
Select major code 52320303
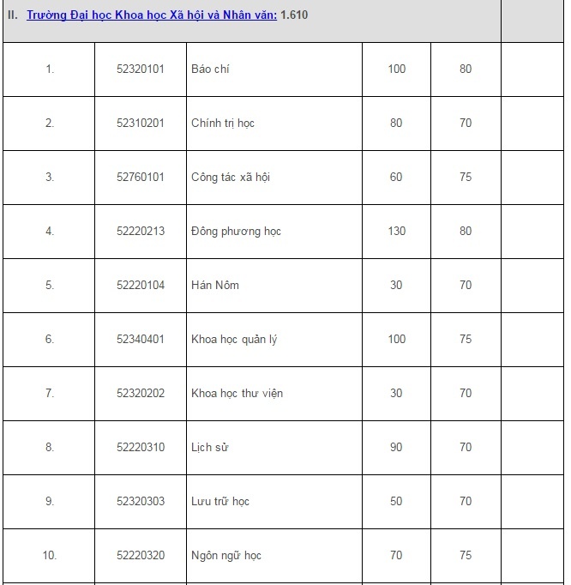pos(140,501)
